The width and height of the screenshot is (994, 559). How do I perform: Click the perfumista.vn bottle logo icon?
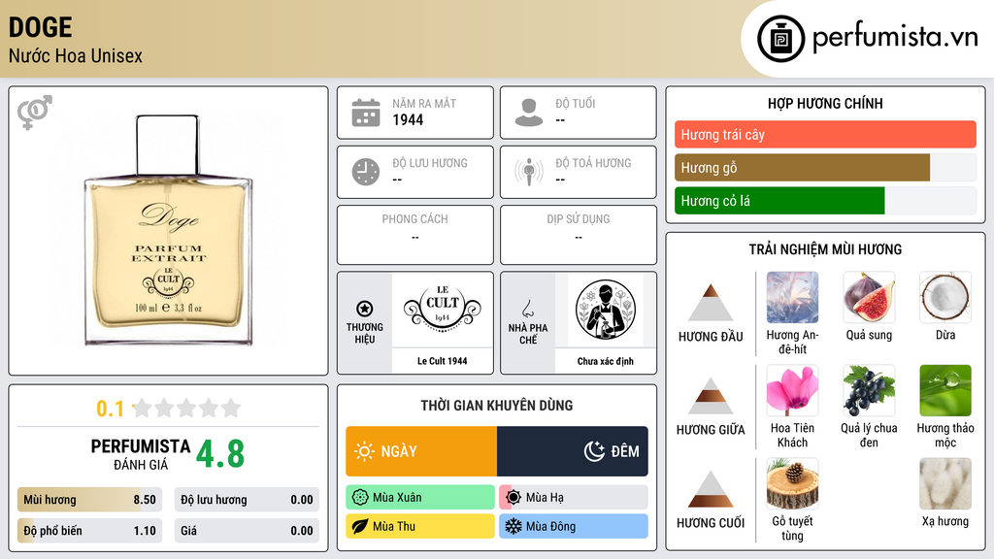click(780, 39)
